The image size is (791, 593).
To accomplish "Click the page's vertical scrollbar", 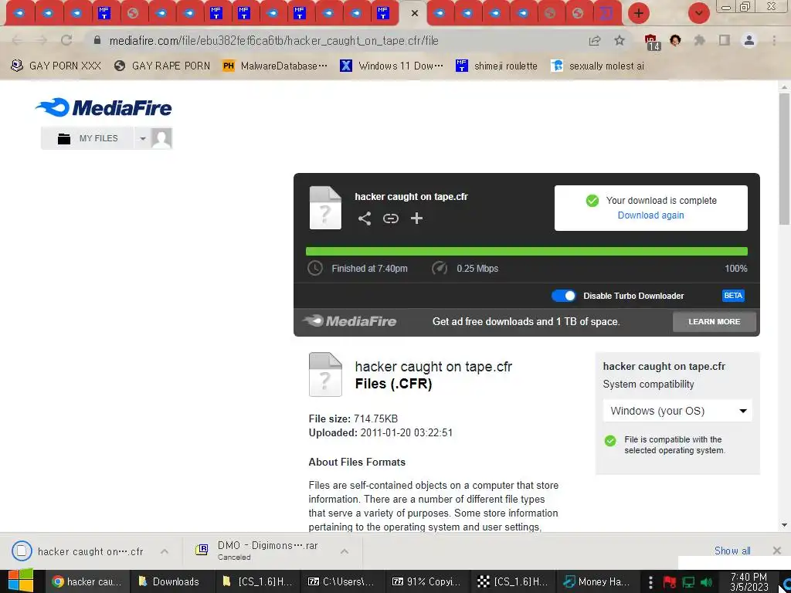I will pyautogui.click(x=783, y=159).
